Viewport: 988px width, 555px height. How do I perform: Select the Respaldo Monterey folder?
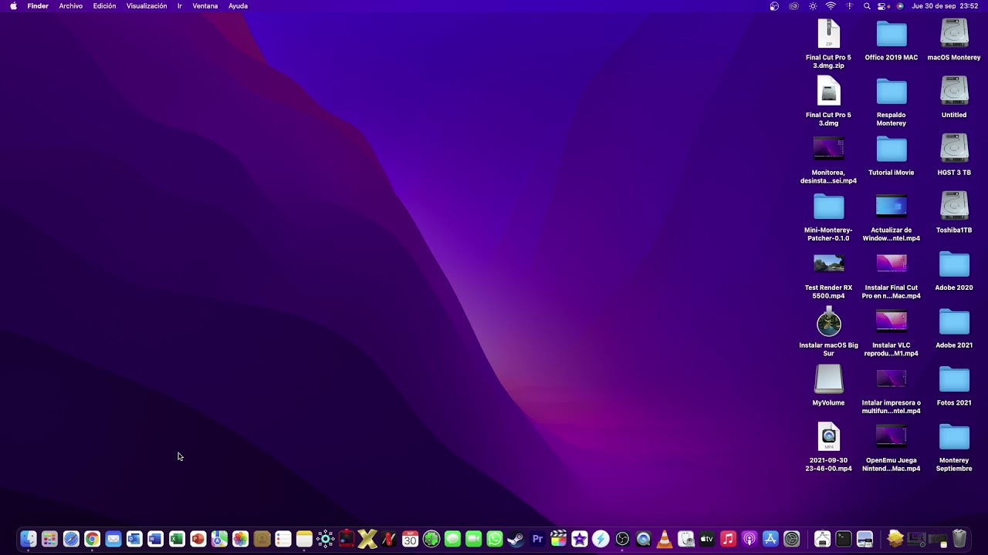892,102
